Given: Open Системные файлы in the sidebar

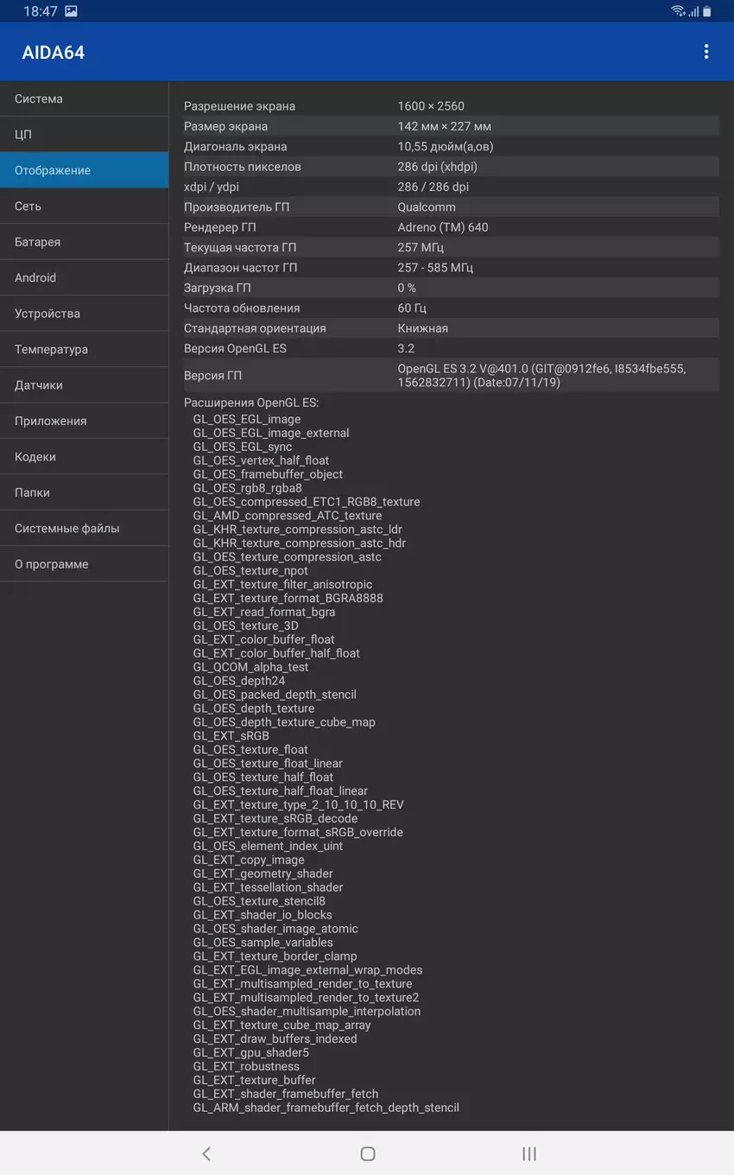Looking at the screenshot, I should [x=84, y=528].
